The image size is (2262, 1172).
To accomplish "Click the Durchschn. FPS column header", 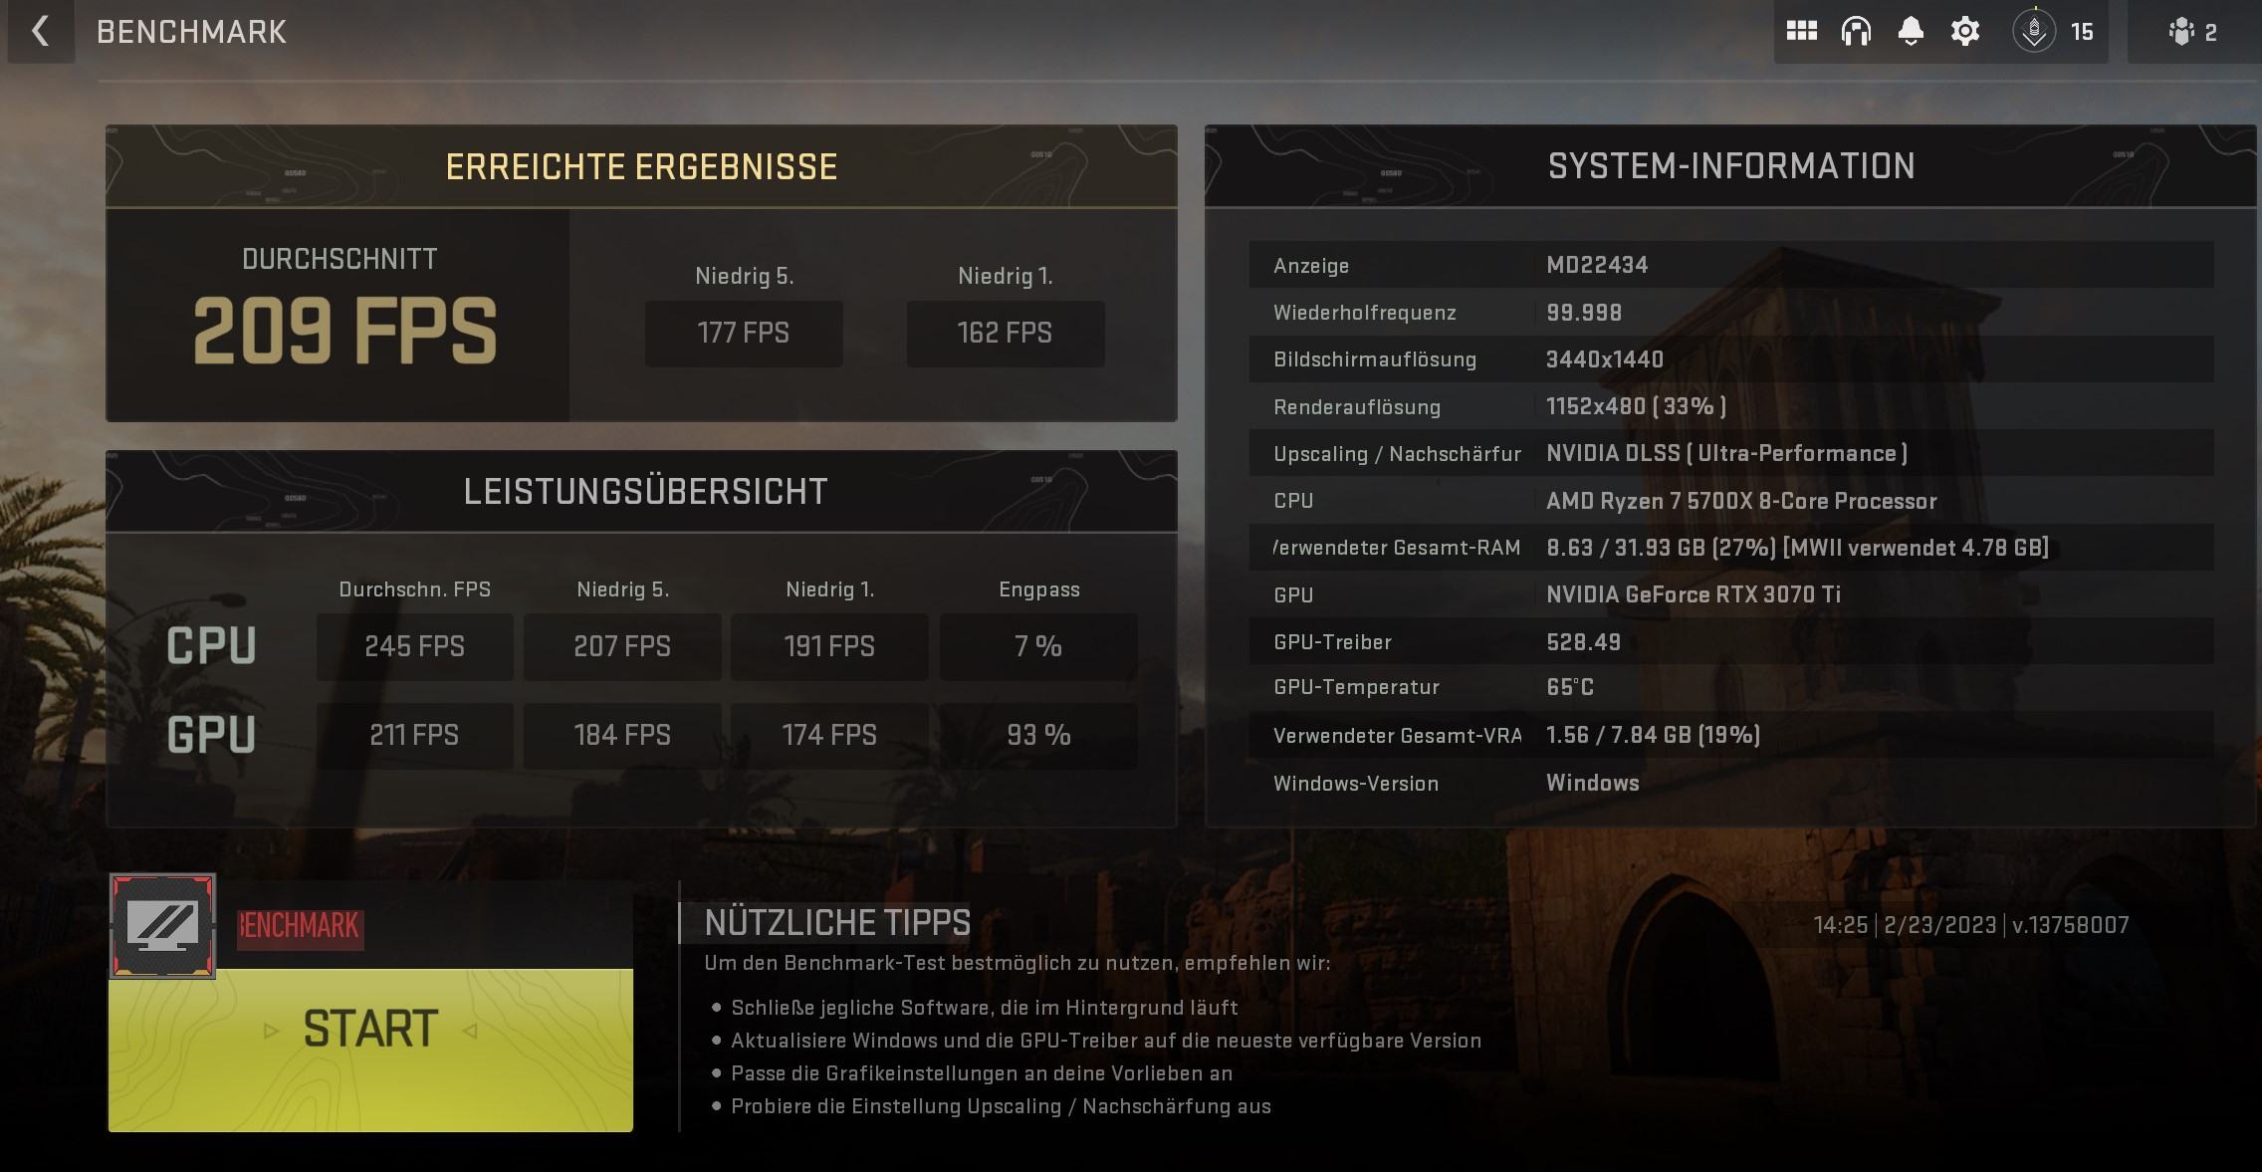I will click(x=415, y=589).
